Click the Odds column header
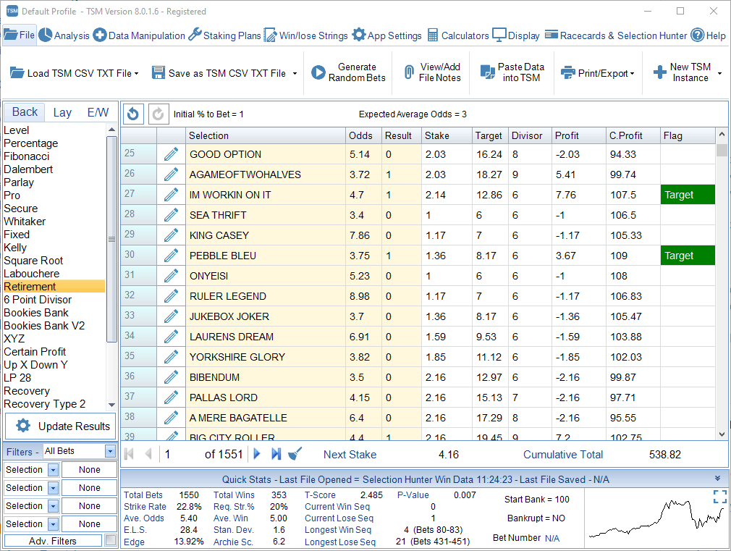This screenshot has width=731, height=551. 363,136
